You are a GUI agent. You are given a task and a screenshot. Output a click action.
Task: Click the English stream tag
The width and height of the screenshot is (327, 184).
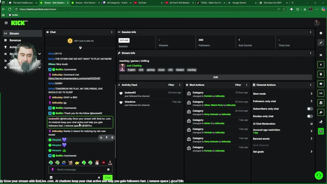click(x=131, y=70)
